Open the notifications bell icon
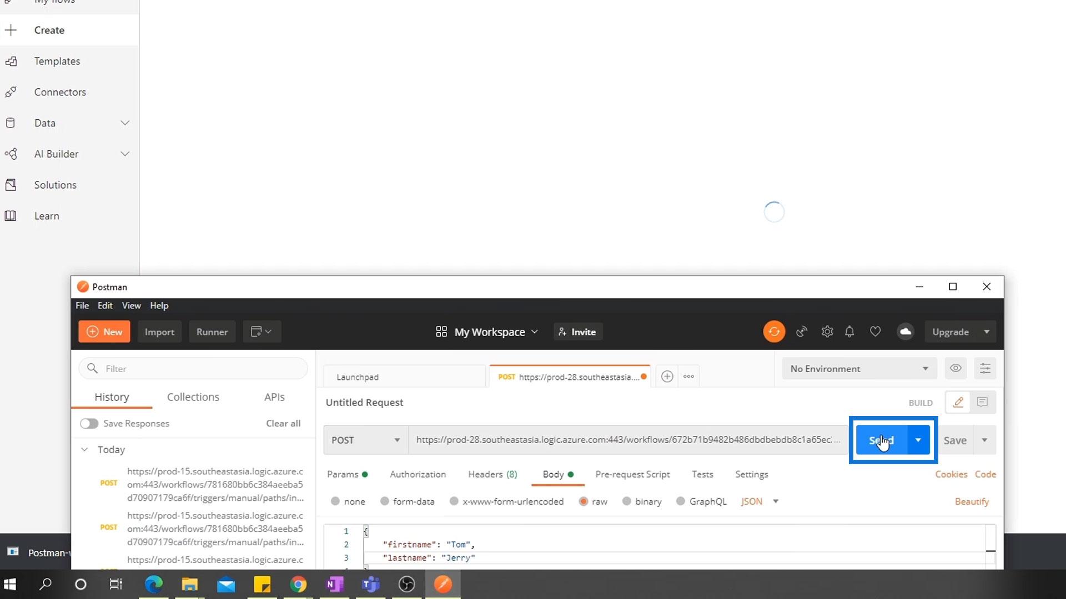This screenshot has width=1066, height=599. [849, 332]
